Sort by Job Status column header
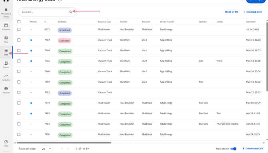The width and height of the screenshot is (268, 153). (62, 22)
